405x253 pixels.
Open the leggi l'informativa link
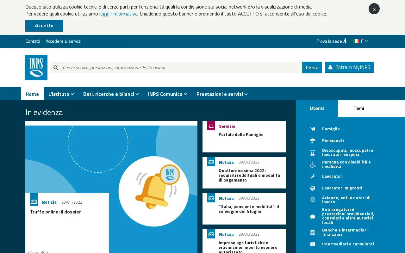pyautogui.click(x=118, y=14)
